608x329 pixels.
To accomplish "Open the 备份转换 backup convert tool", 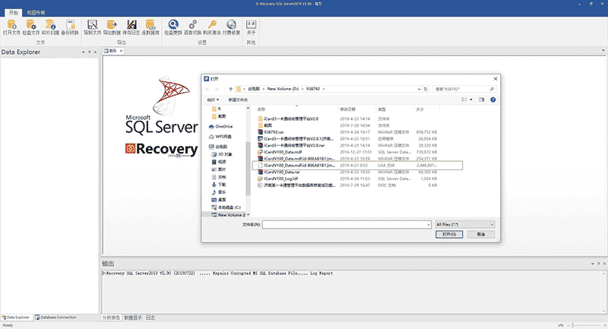I will [x=70, y=27].
